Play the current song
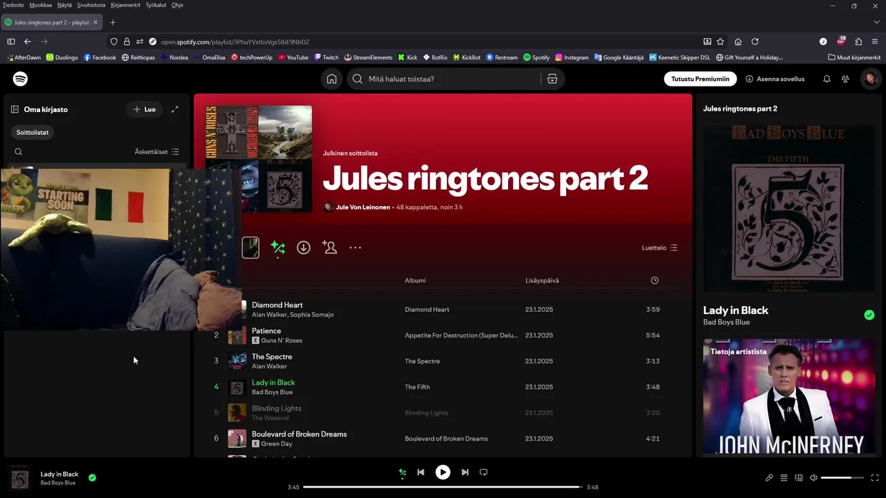 pos(442,472)
